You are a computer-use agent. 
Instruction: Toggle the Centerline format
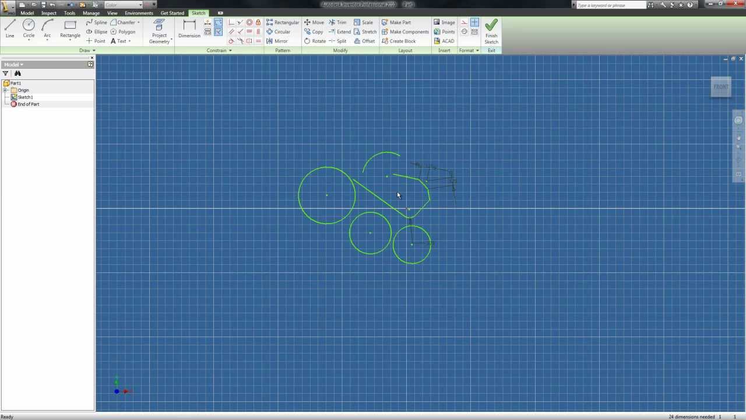[x=464, y=32]
